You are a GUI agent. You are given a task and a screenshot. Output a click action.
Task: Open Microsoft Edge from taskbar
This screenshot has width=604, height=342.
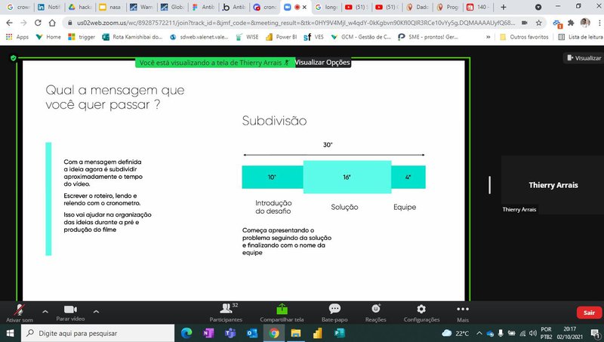[186, 333]
